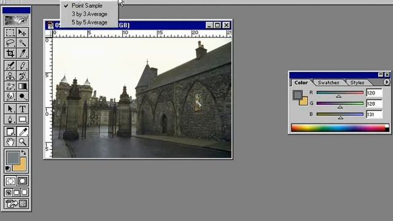Click the G value field showing 128
This screenshot has height=221, width=393.
(374, 104)
